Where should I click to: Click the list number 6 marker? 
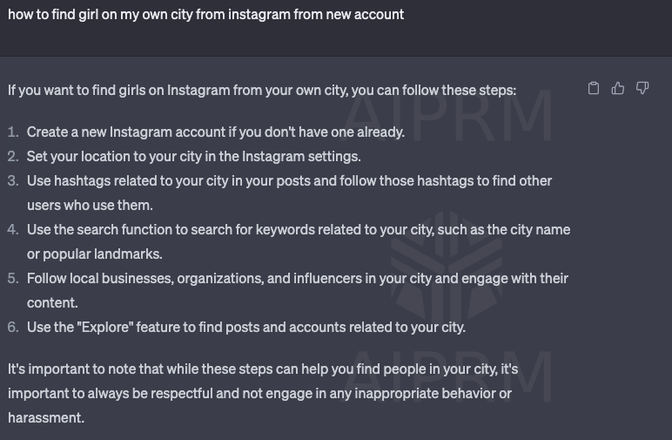click(13, 328)
